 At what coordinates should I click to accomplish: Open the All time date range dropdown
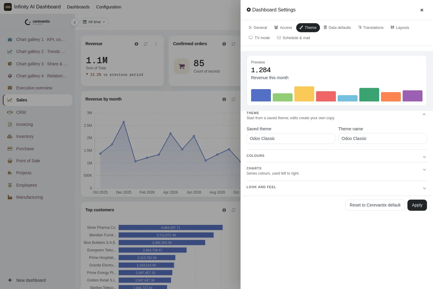point(94,22)
